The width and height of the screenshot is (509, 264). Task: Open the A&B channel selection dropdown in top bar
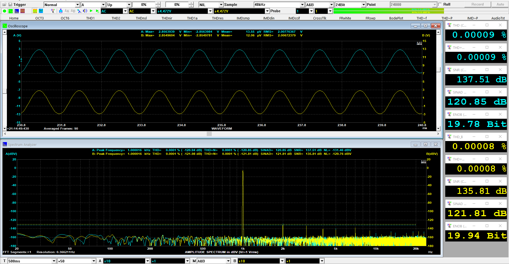pos(320,5)
